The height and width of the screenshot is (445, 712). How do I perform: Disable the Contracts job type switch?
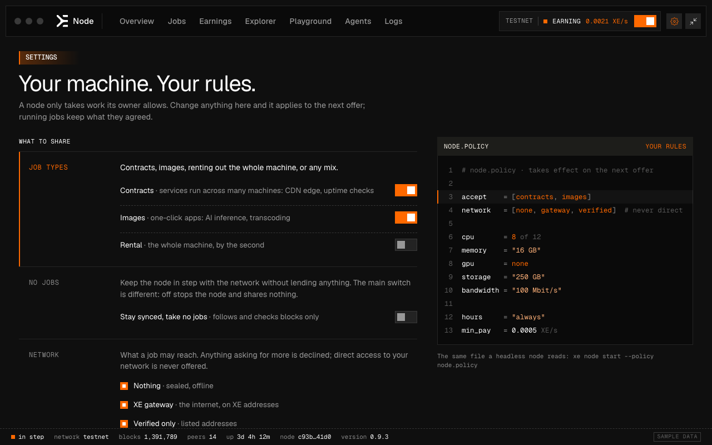click(406, 190)
